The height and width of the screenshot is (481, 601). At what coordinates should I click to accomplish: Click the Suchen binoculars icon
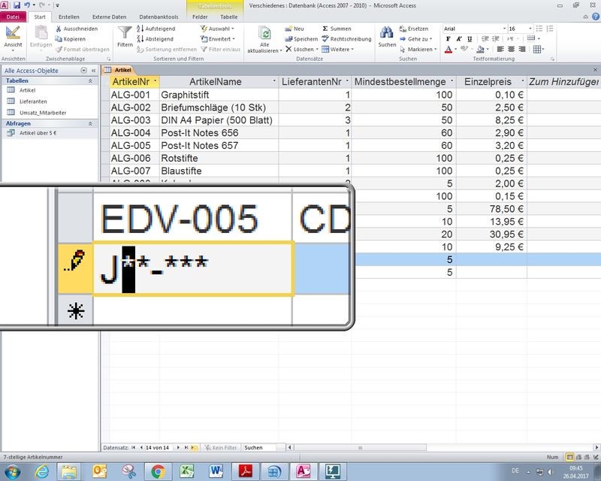pos(387,35)
